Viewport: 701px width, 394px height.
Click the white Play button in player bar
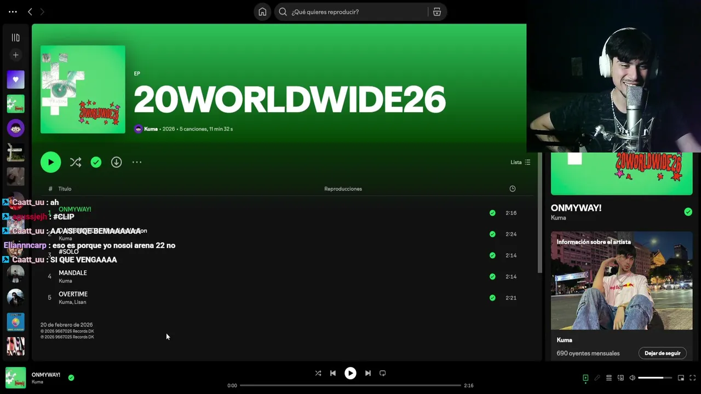[350, 373]
